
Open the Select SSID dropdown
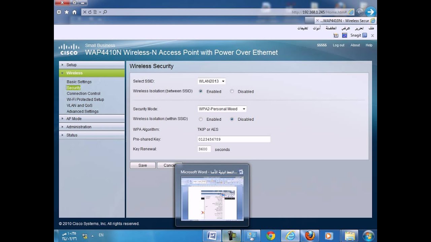pyautogui.click(x=211, y=81)
